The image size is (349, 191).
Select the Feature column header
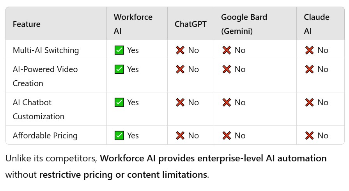pos(27,24)
